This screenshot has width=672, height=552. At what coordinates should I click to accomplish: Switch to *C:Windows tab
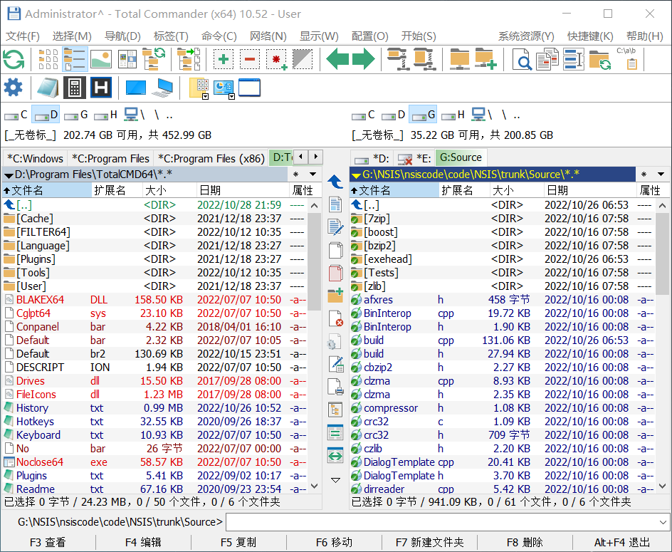click(35, 158)
